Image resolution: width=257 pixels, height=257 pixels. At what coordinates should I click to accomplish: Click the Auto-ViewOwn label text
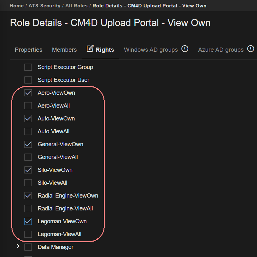(56, 119)
